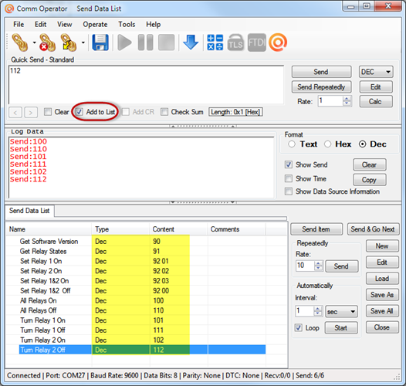Uncheck the Add to List checkbox
Viewport: 406px width, 386px height.
point(80,112)
